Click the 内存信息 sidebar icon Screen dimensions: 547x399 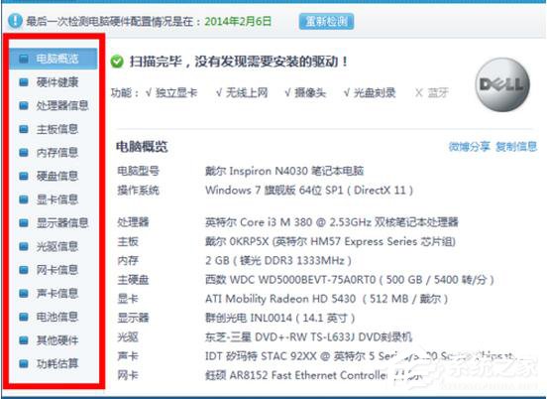(24, 153)
